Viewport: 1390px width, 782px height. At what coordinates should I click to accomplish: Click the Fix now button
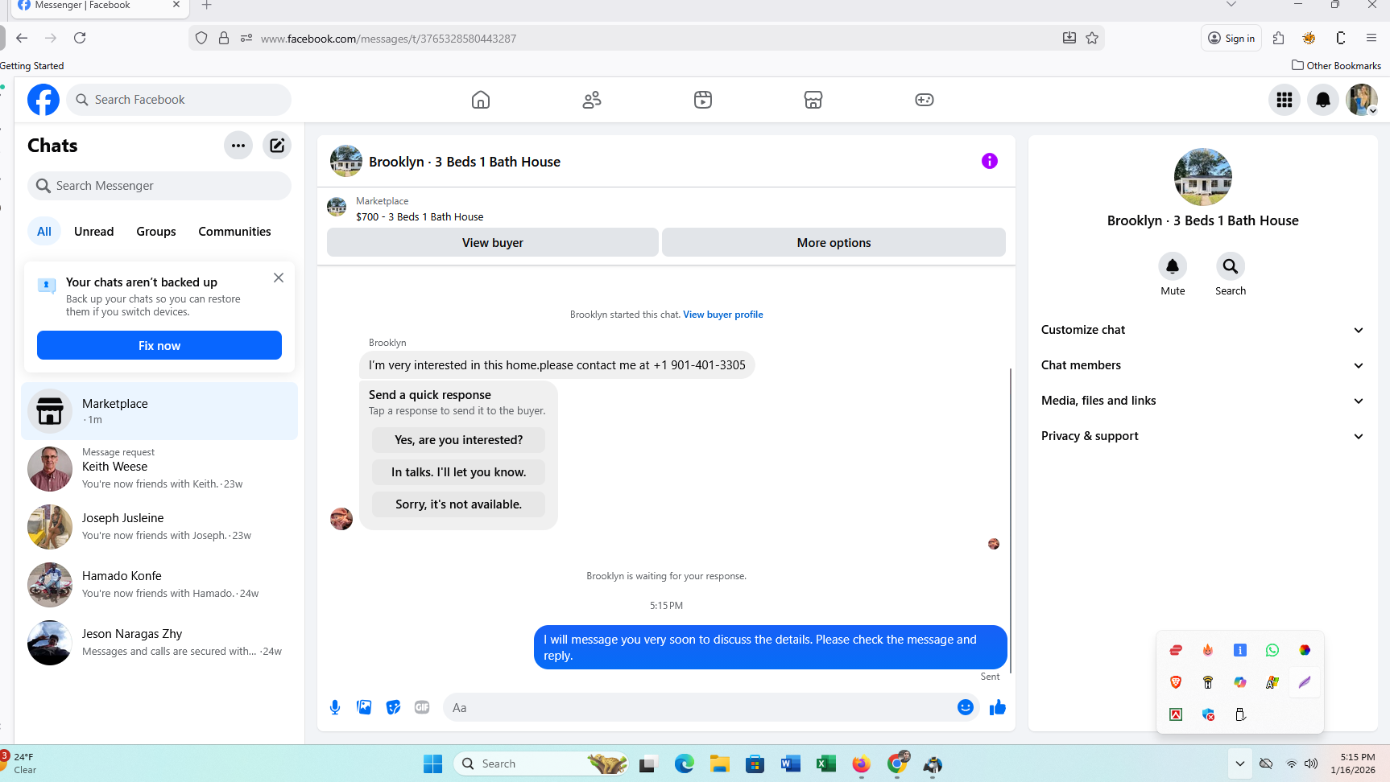[159, 345]
